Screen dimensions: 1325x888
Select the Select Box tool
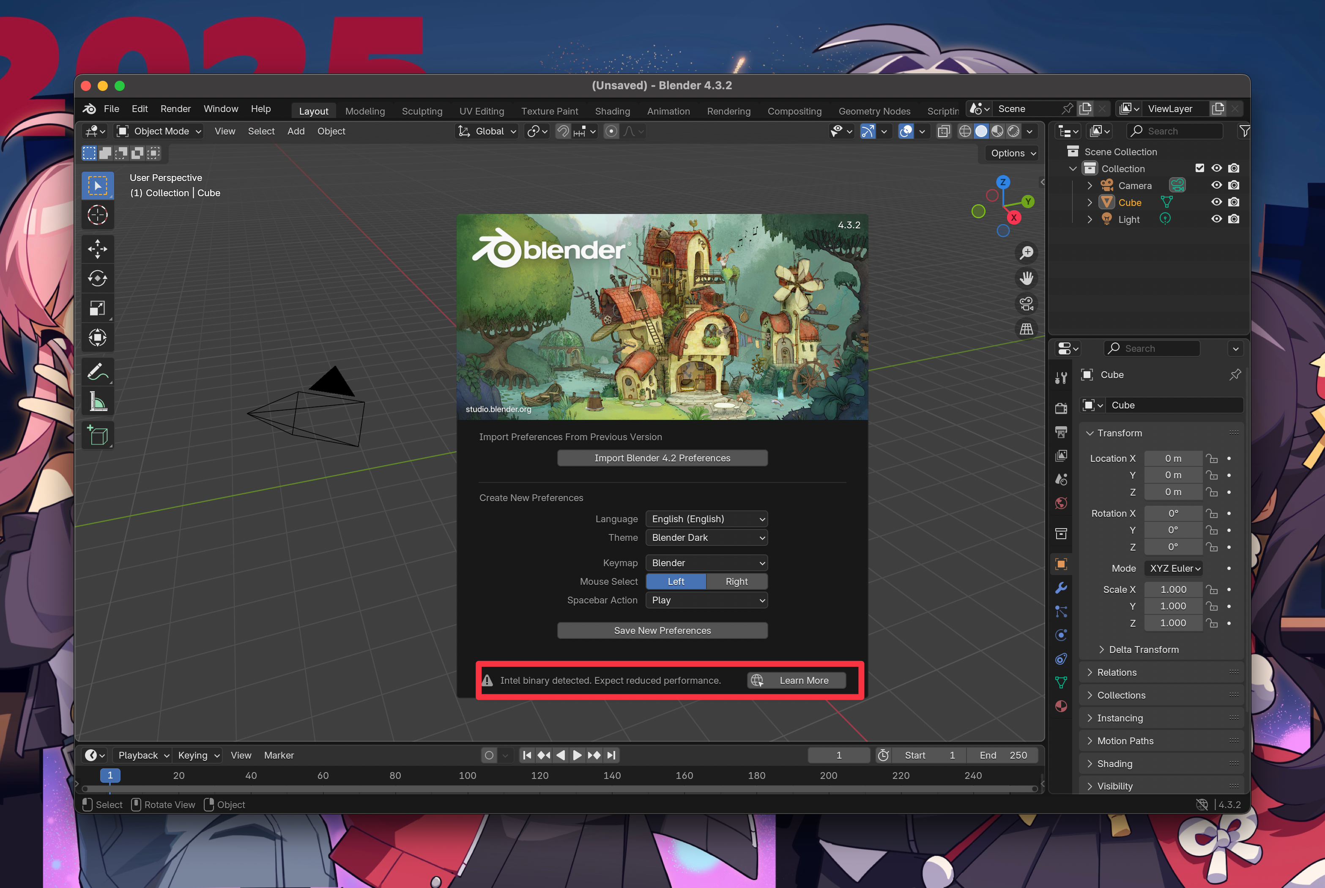(x=97, y=186)
